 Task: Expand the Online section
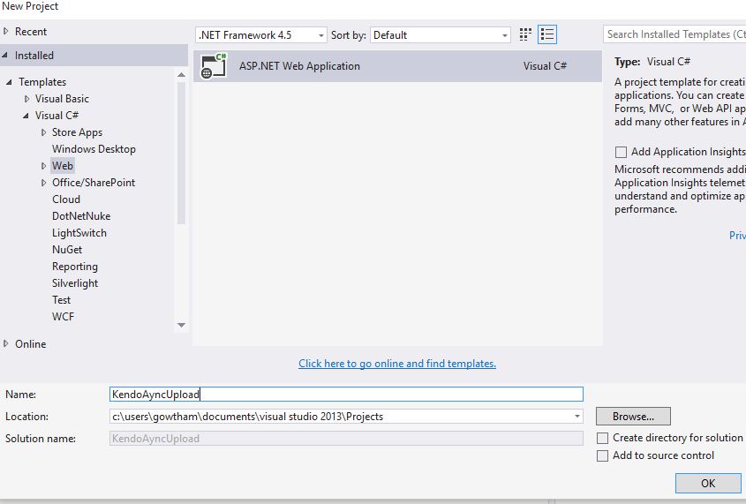[x=6, y=343]
